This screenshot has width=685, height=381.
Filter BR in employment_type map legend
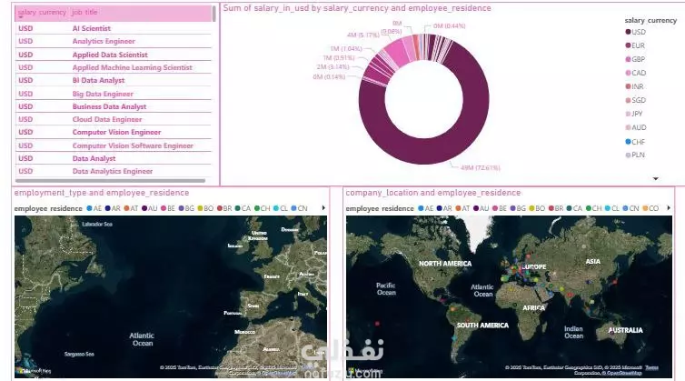(224, 208)
